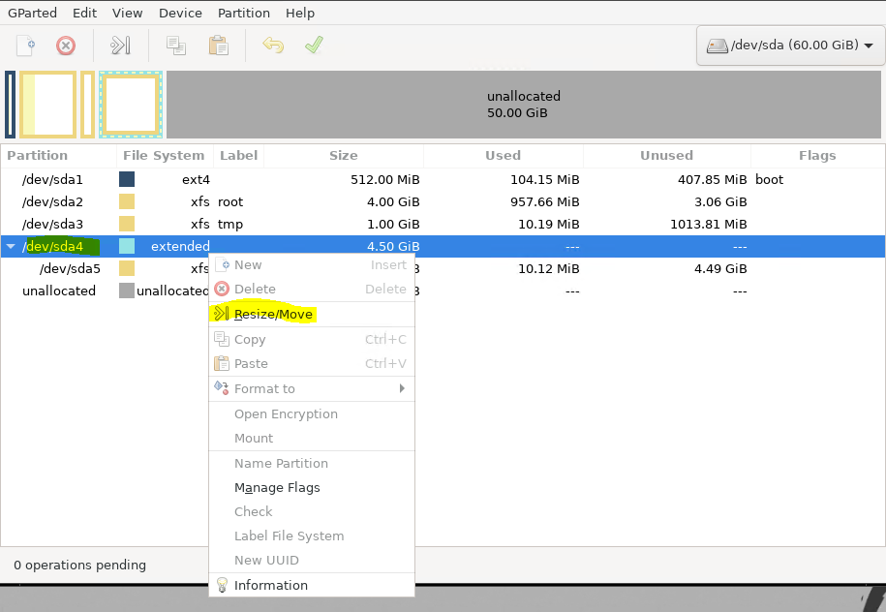Select the /dev/sda5 partition row

pos(443,268)
